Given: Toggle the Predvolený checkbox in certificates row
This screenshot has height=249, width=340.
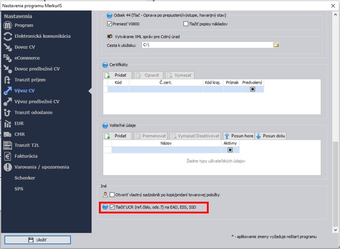Looking at the screenshot, I should click(253, 89).
